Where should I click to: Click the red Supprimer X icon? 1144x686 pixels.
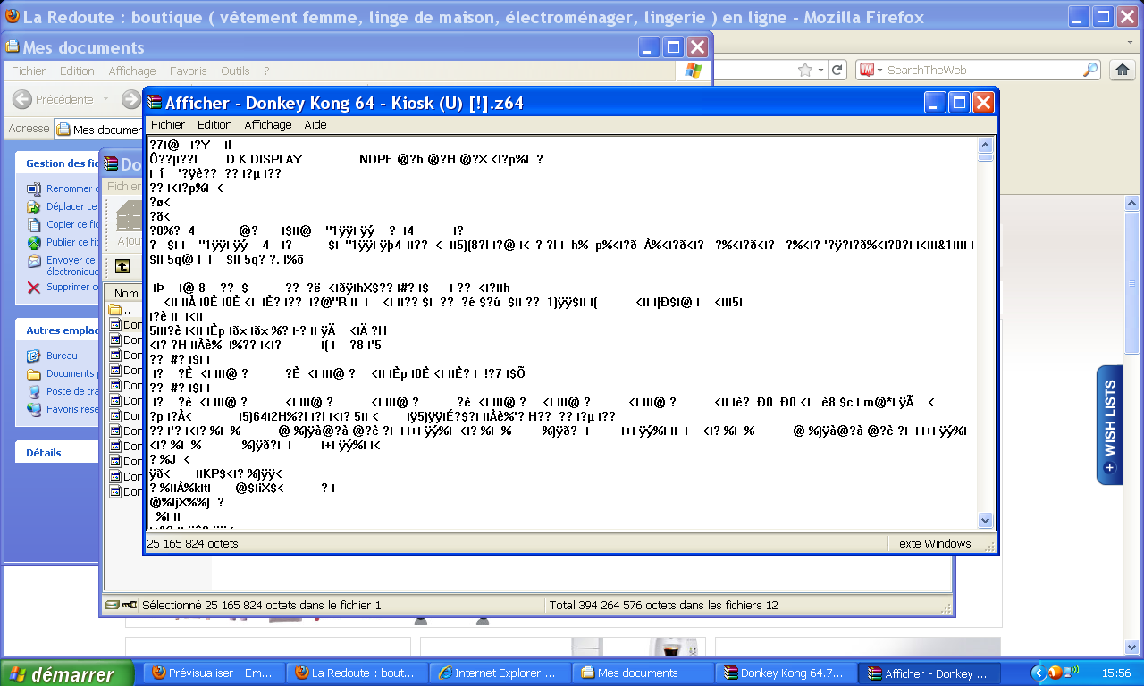click(32, 288)
